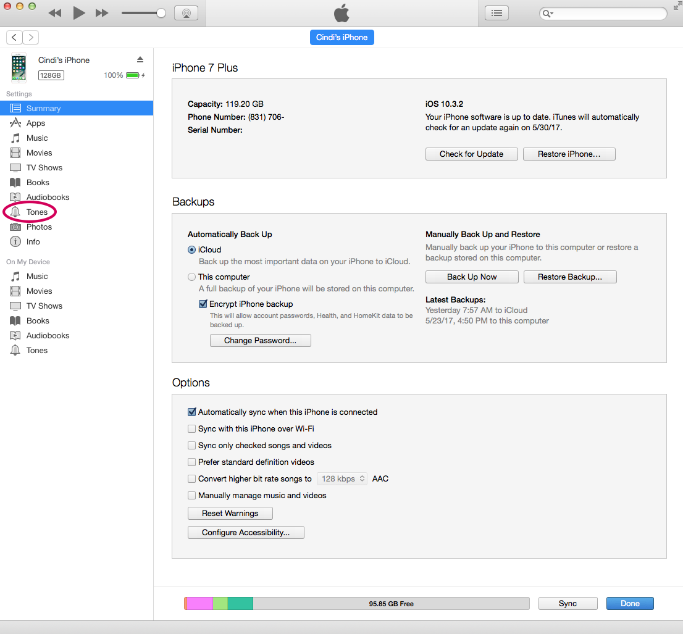This screenshot has height=634, width=683.
Task: Open search options magnifier dropdown
Action: click(x=548, y=14)
